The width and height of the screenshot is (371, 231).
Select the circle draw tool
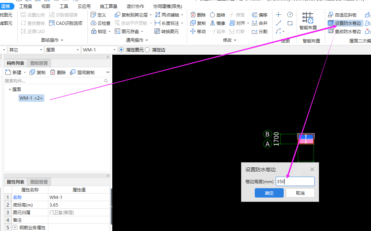(290, 15)
